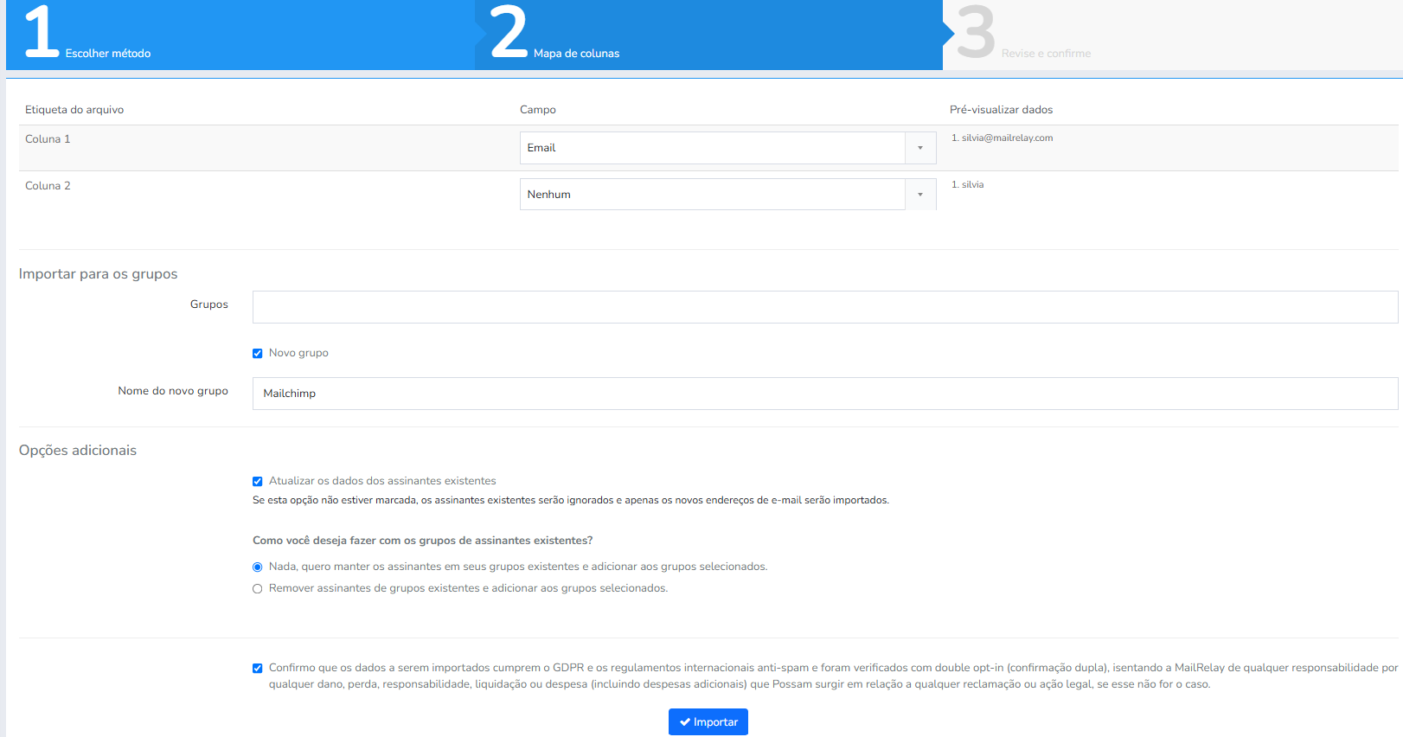Click the Etiqueta do arquivo header
Image resolution: width=1403 pixels, height=737 pixels.
74,110
